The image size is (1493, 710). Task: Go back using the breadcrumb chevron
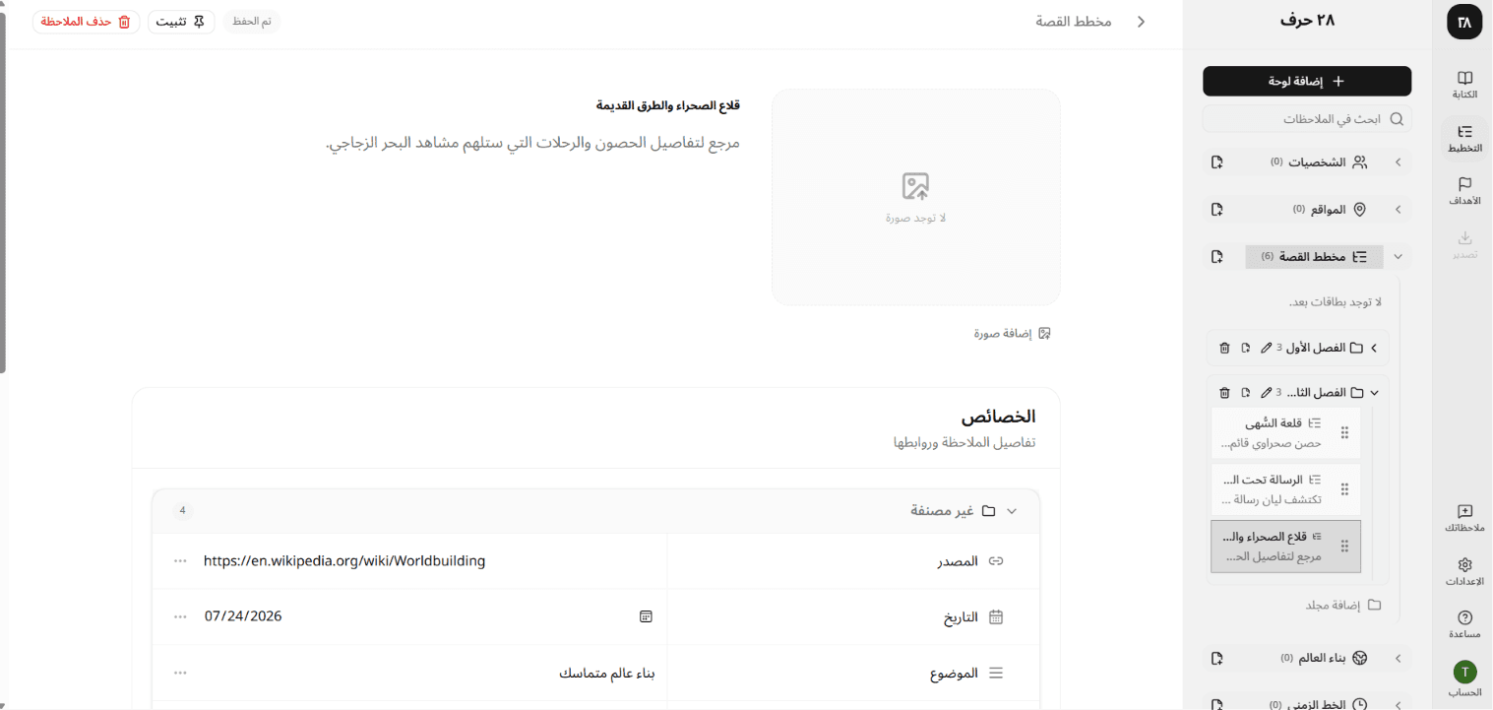point(1142,22)
